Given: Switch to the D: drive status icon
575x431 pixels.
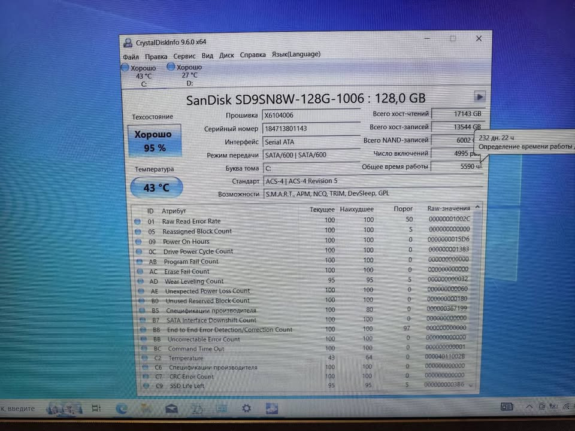Looking at the screenshot, I should [171, 67].
